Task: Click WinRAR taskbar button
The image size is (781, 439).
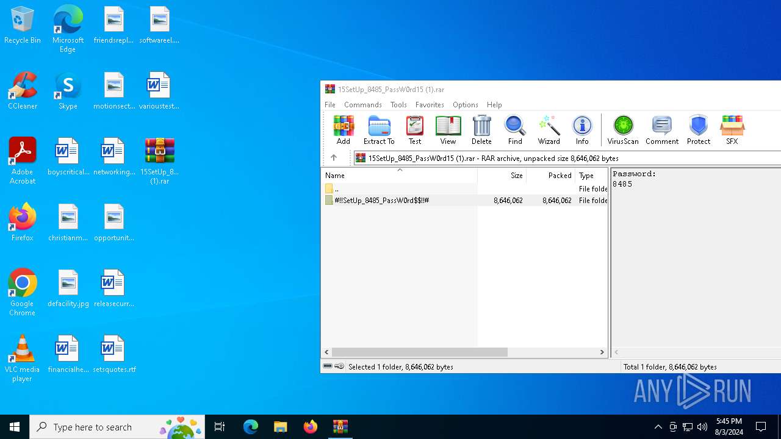Action: pyautogui.click(x=340, y=427)
